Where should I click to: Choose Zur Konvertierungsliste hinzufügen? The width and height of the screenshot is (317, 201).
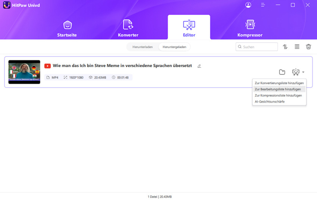[279, 83]
